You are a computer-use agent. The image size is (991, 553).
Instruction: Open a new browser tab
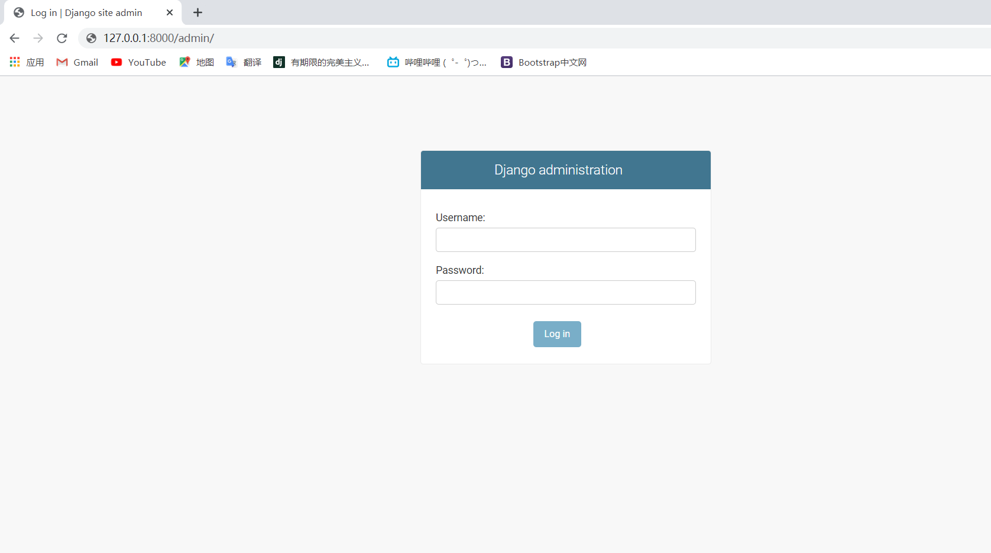click(197, 12)
